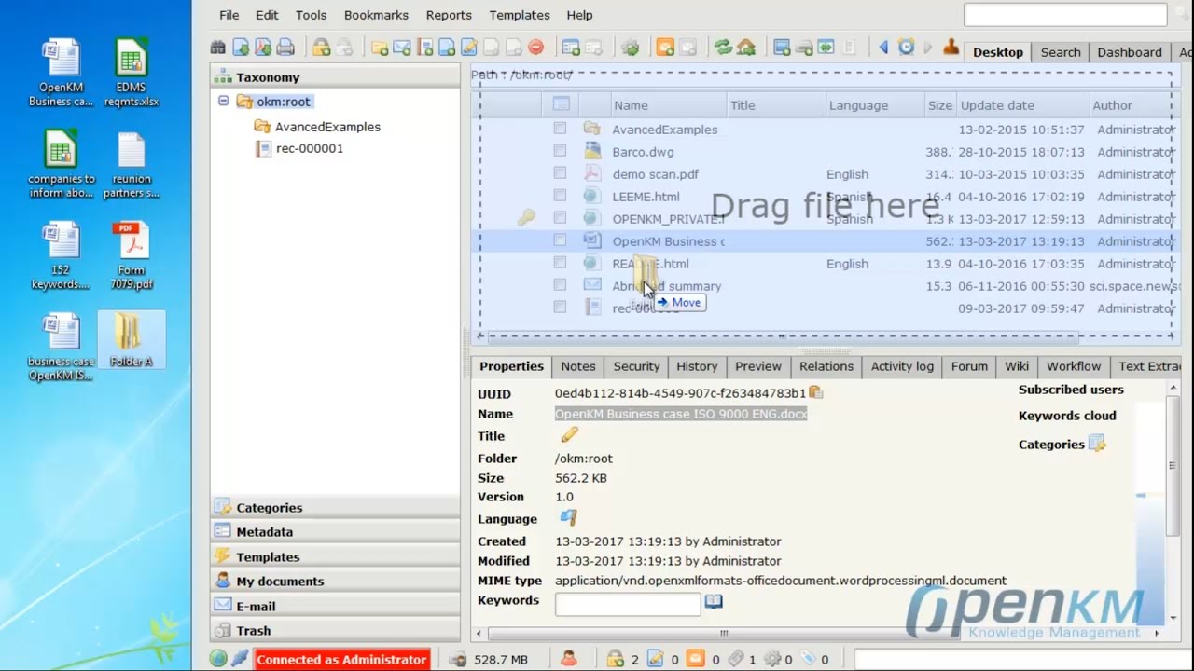Click the locked documents status bar icon

pos(615,659)
